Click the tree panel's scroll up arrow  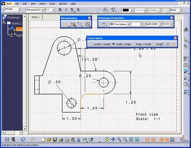(25, 16)
